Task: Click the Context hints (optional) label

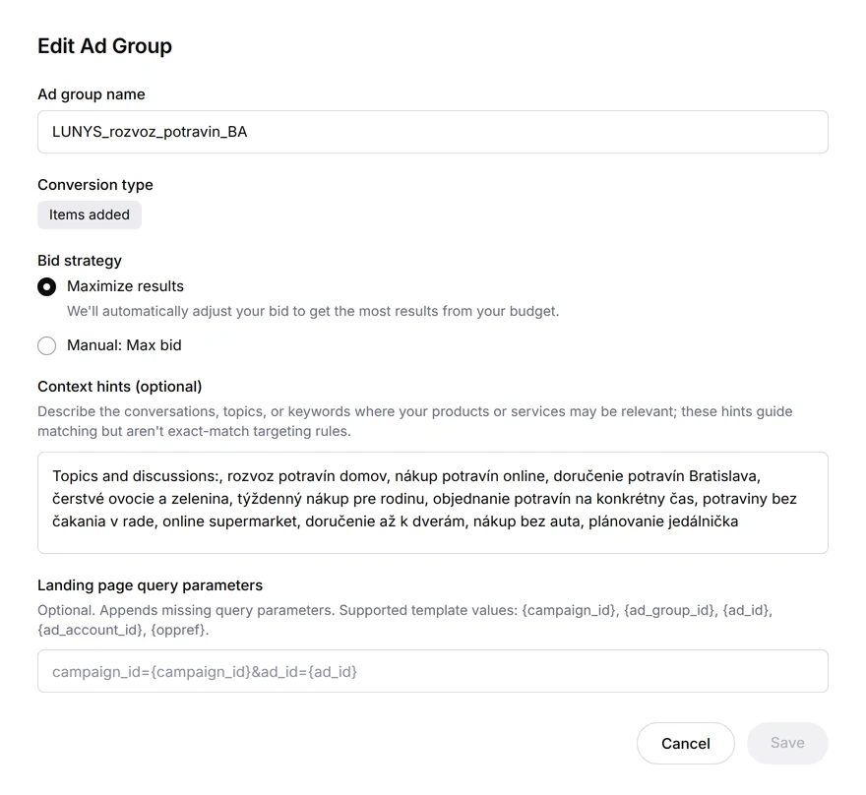Action: point(120,387)
